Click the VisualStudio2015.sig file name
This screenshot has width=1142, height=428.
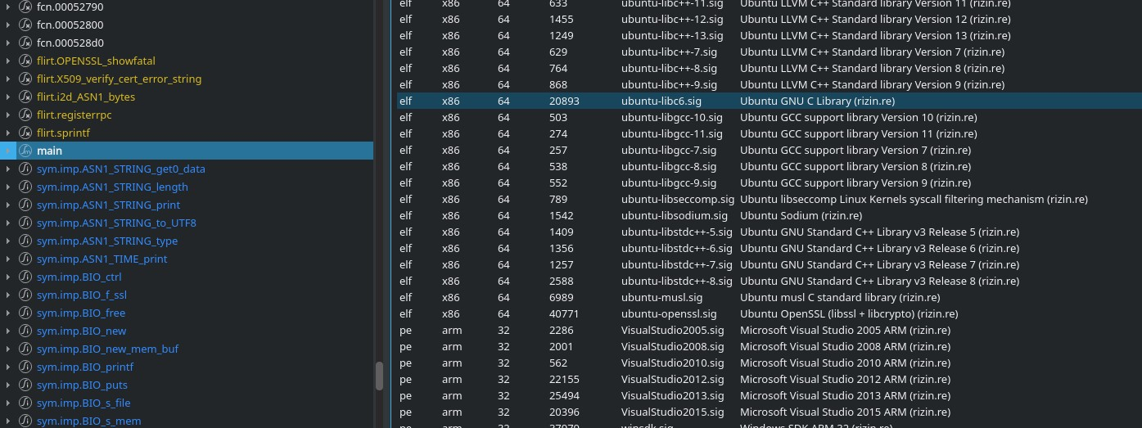pyautogui.click(x=672, y=412)
